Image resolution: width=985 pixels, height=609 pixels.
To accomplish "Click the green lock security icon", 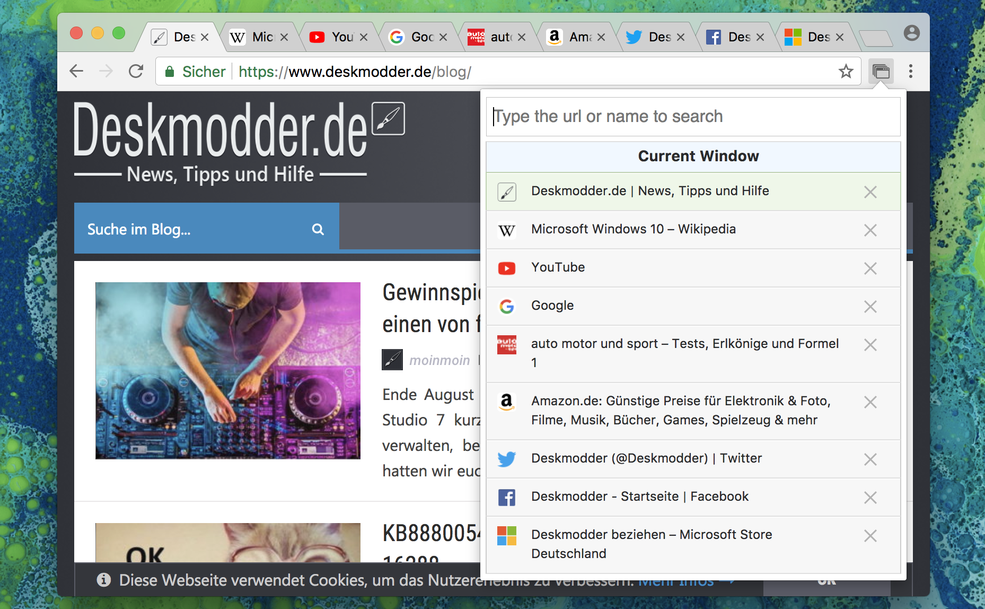I will tap(170, 72).
